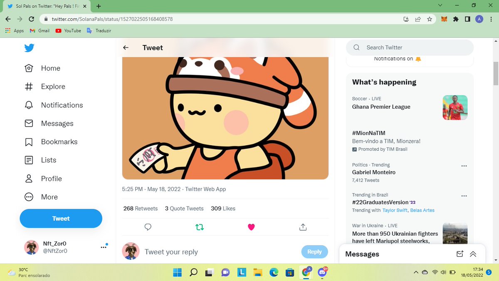Viewport: 499px width, 281px height.
Task: Click the blue Tweet button
Action: (x=61, y=219)
